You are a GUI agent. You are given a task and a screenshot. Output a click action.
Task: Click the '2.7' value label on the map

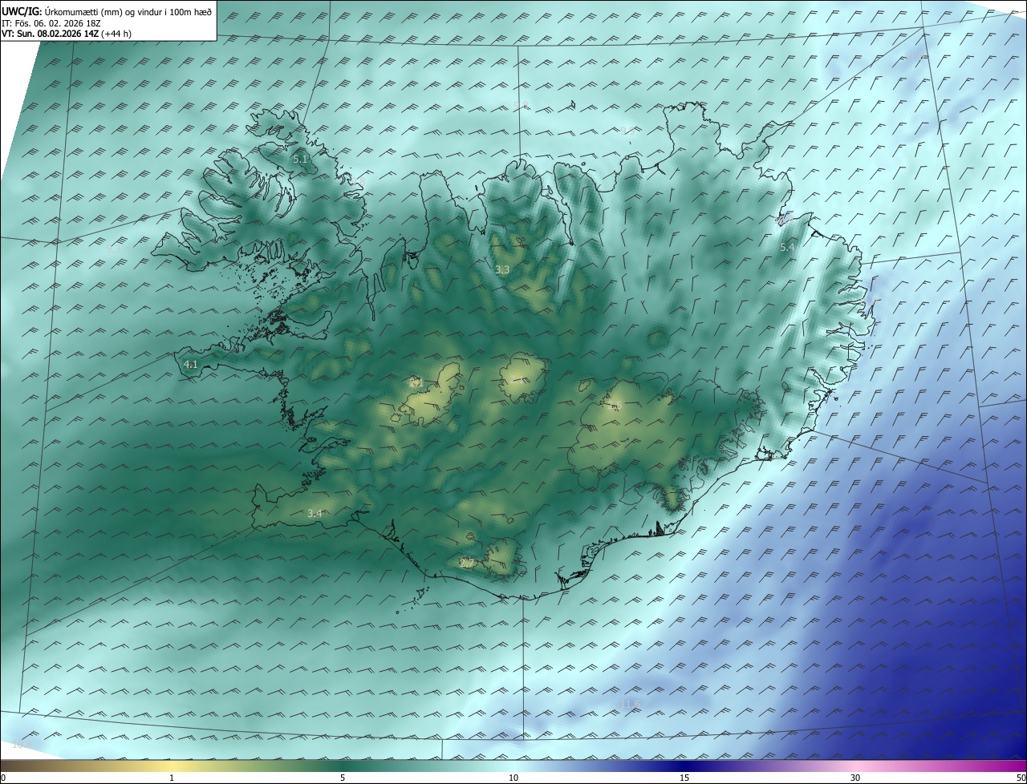[467, 564]
